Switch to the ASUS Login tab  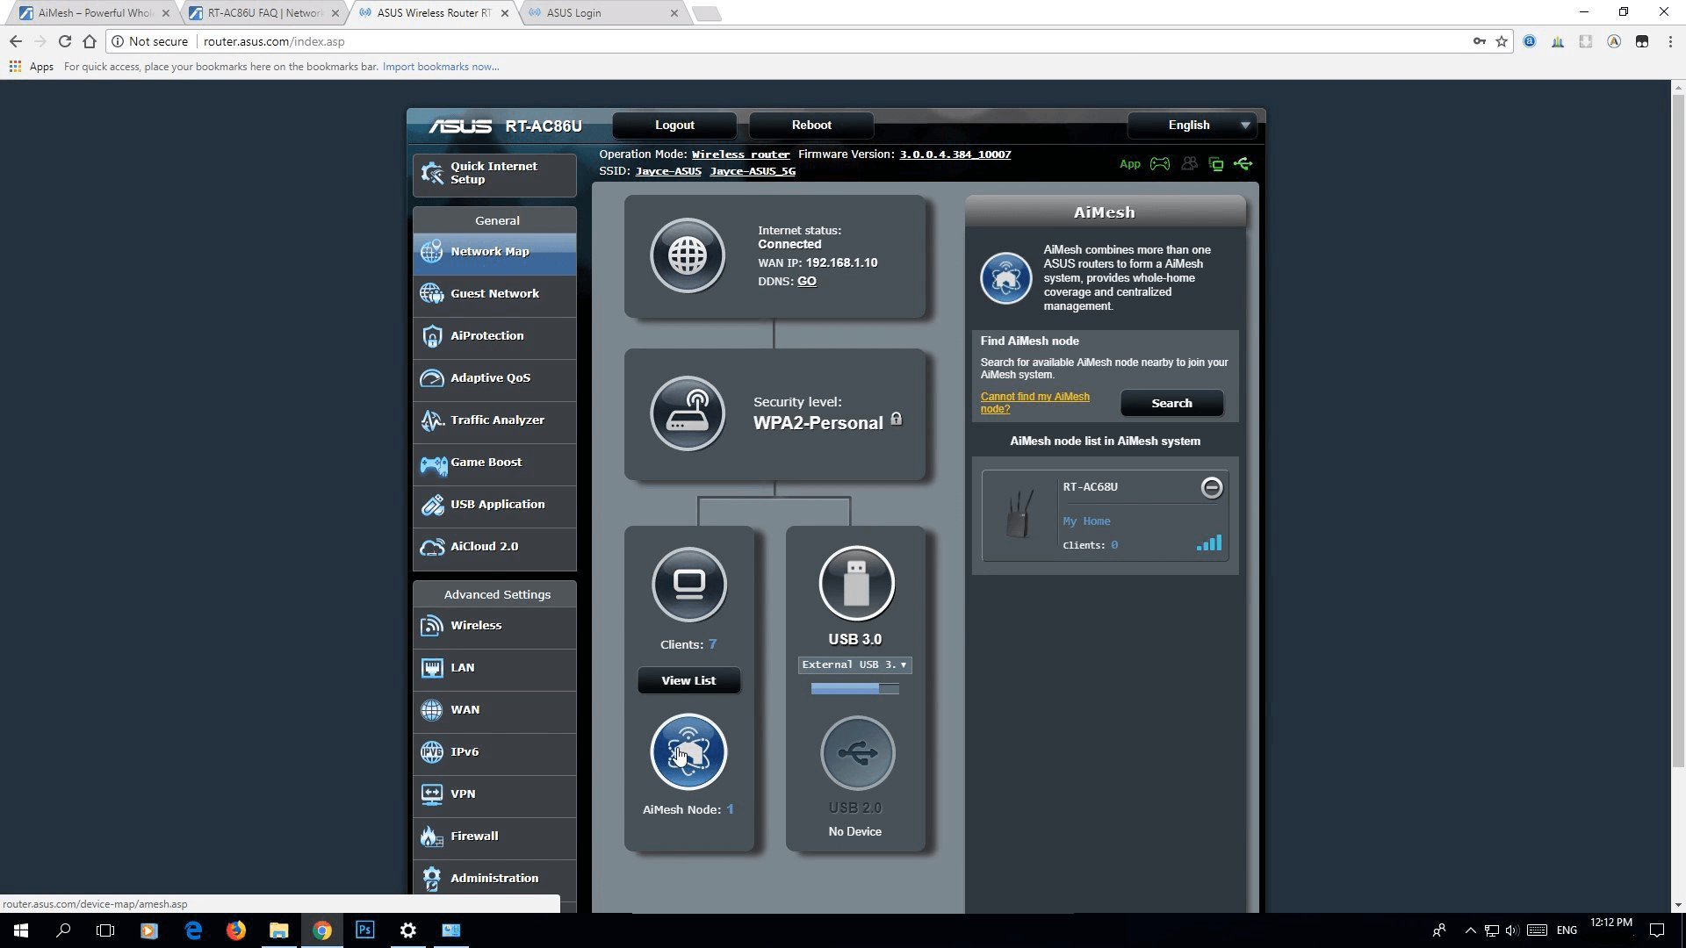pos(604,13)
